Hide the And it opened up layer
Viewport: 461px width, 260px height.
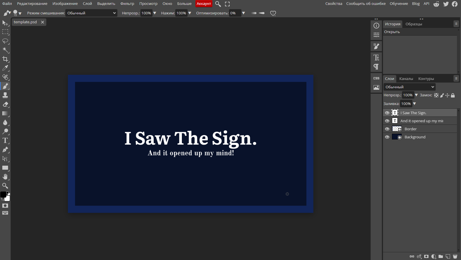(x=387, y=121)
